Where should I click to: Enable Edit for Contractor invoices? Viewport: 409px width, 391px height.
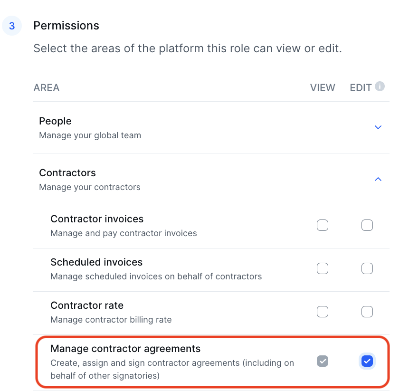[367, 225]
